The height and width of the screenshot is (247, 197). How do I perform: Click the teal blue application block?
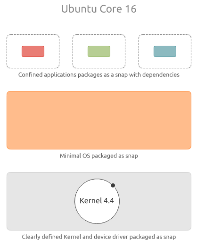point(165,51)
